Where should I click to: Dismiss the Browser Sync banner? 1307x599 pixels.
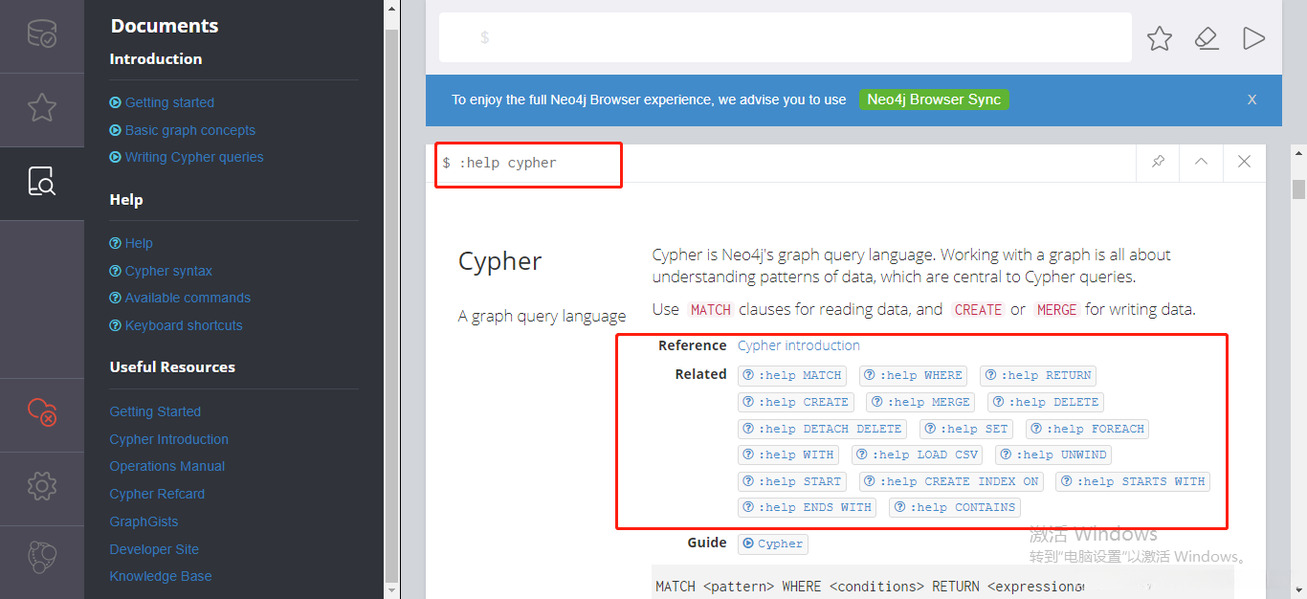click(x=1252, y=100)
